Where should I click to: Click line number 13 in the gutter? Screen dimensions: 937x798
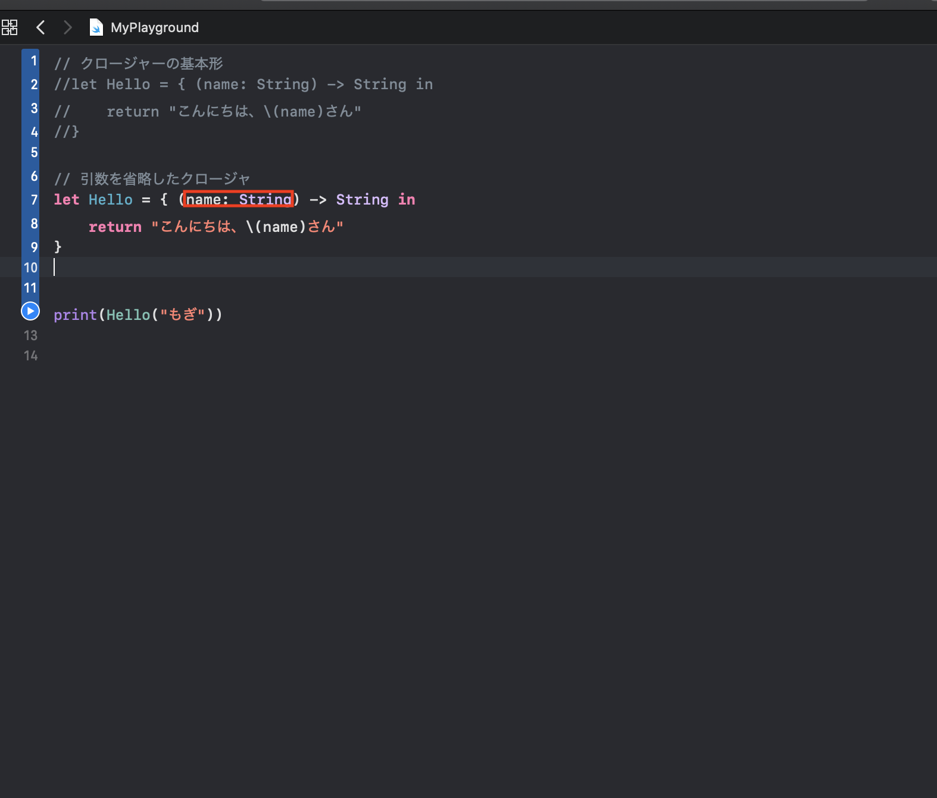pos(30,335)
